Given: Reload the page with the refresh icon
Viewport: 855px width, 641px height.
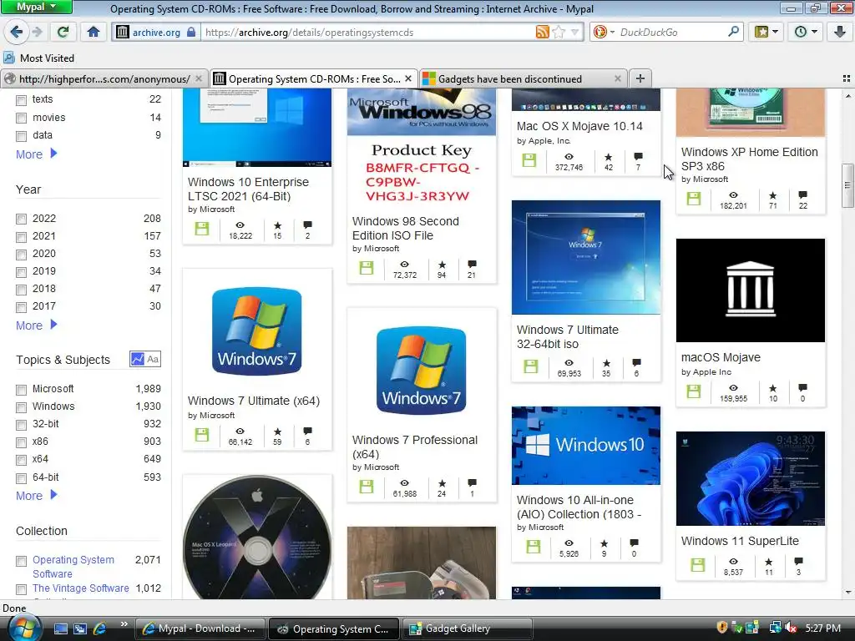Looking at the screenshot, I should 63,33.
